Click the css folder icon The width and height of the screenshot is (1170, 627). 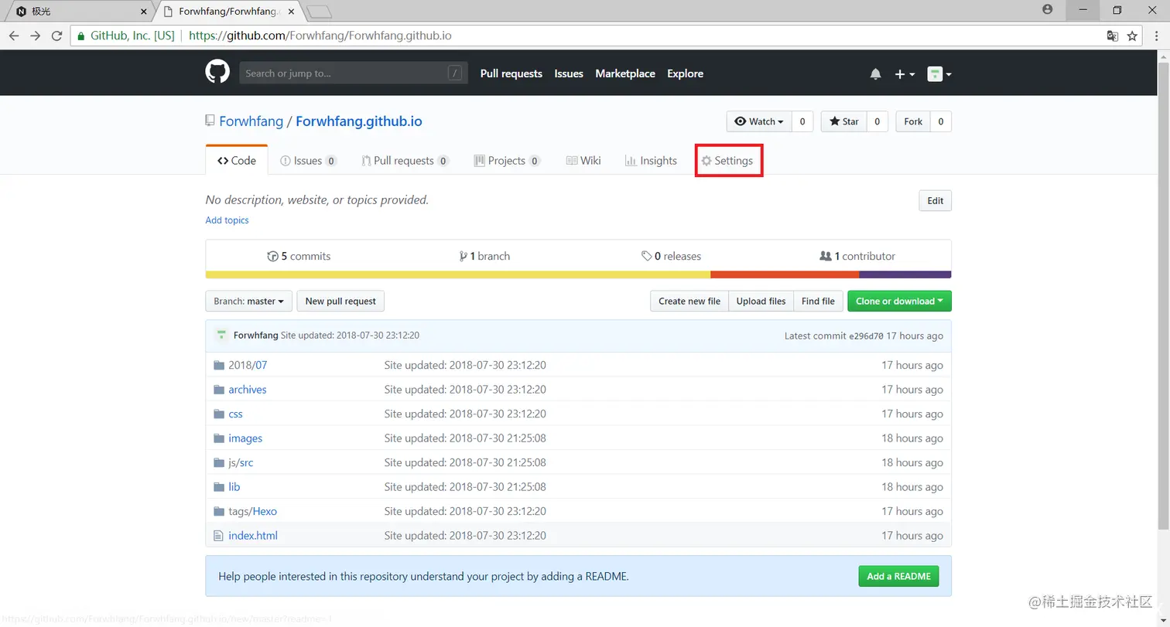coord(219,414)
